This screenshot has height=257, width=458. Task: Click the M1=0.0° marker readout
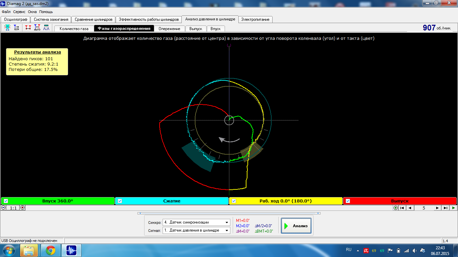(243, 221)
